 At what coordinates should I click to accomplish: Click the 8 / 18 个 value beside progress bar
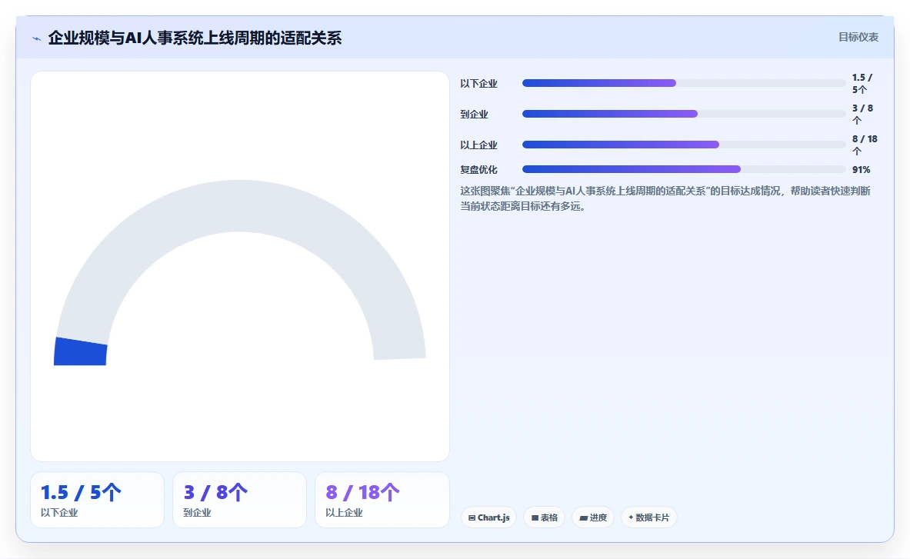coord(864,145)
